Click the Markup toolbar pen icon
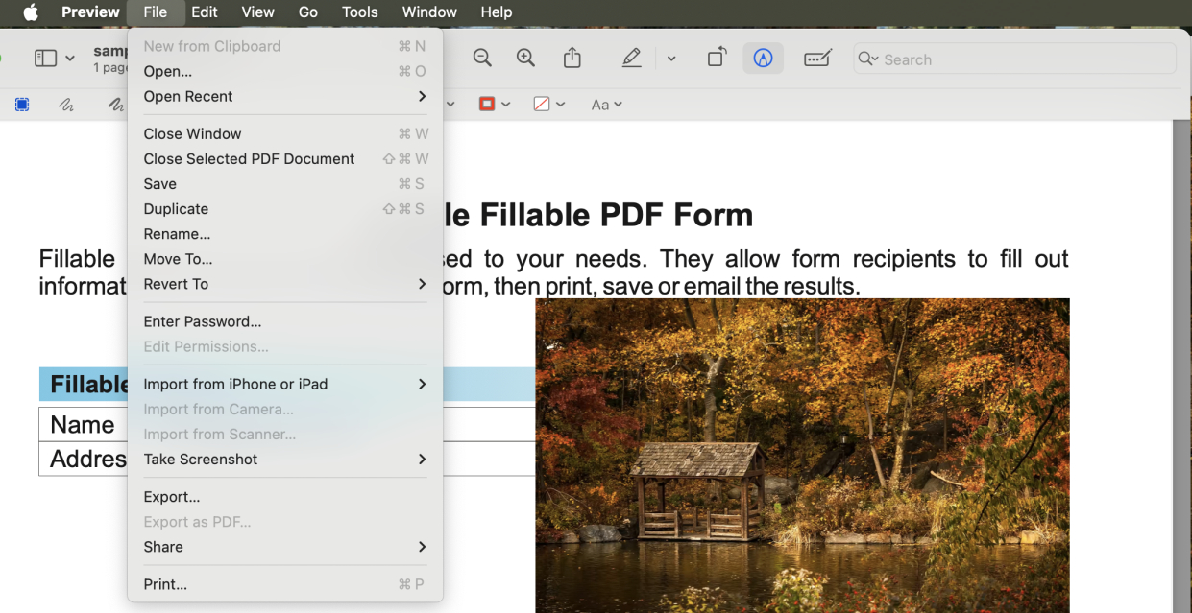 click(x=631, y=59)
